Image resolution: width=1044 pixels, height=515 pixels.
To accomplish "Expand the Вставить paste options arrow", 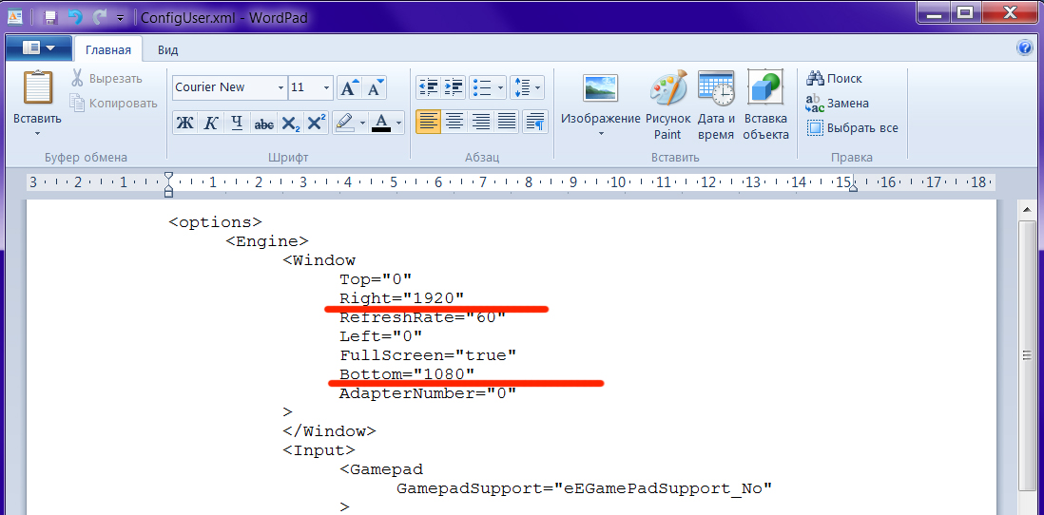I will pyautogui.click(x=37, y=133).
